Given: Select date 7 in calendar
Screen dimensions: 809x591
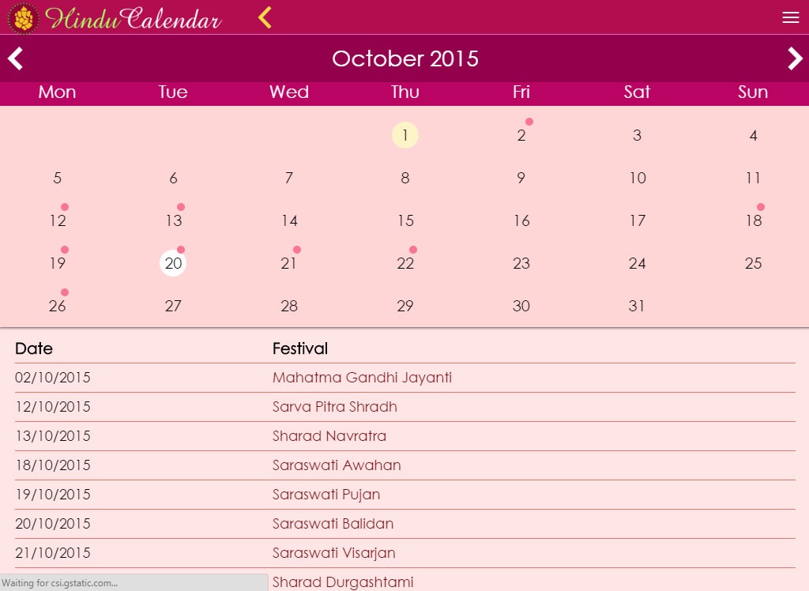Looking at the screenshot, I should coord(289,178).
